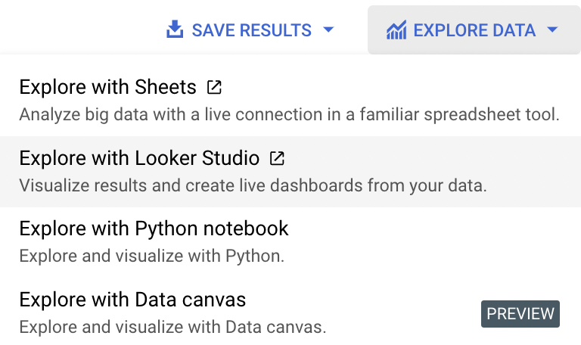Click the 'Looker Studio' title text
Screen dimensions: 581x345
[197, 158]
